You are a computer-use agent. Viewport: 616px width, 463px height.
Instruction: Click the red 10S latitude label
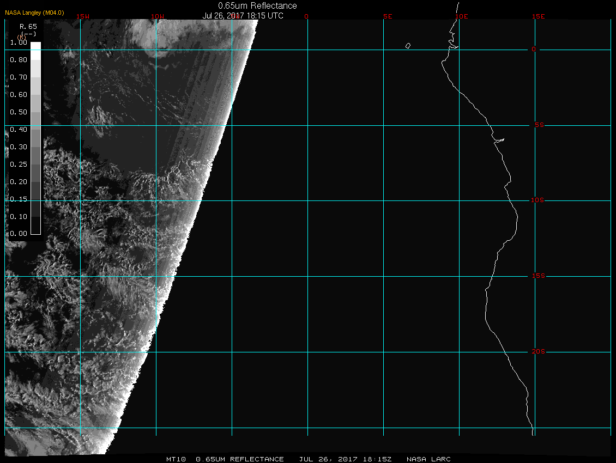click(538, 200)
